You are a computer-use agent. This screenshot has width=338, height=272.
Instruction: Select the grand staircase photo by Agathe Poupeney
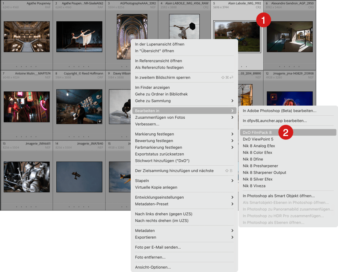[27, 36]
